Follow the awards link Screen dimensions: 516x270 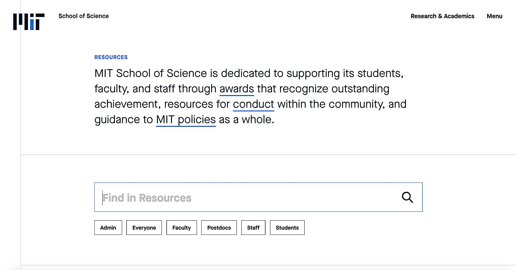click(237, 89)
